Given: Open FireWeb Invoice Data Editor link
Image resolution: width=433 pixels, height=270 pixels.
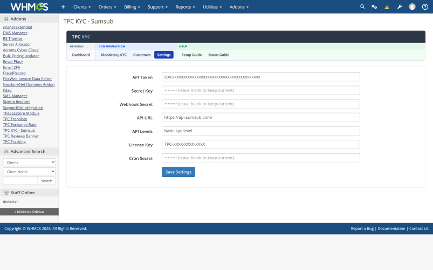Looking at the screenshot, I should point(28,79).
